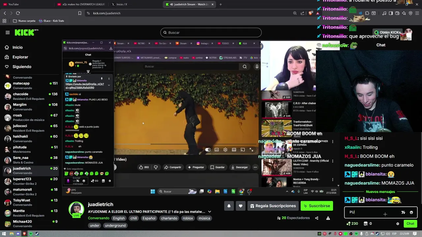Click the browser back arrow

click(5, 13)
